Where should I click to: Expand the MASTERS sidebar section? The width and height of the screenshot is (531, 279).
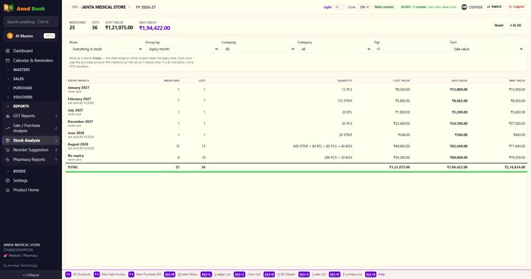30,70
